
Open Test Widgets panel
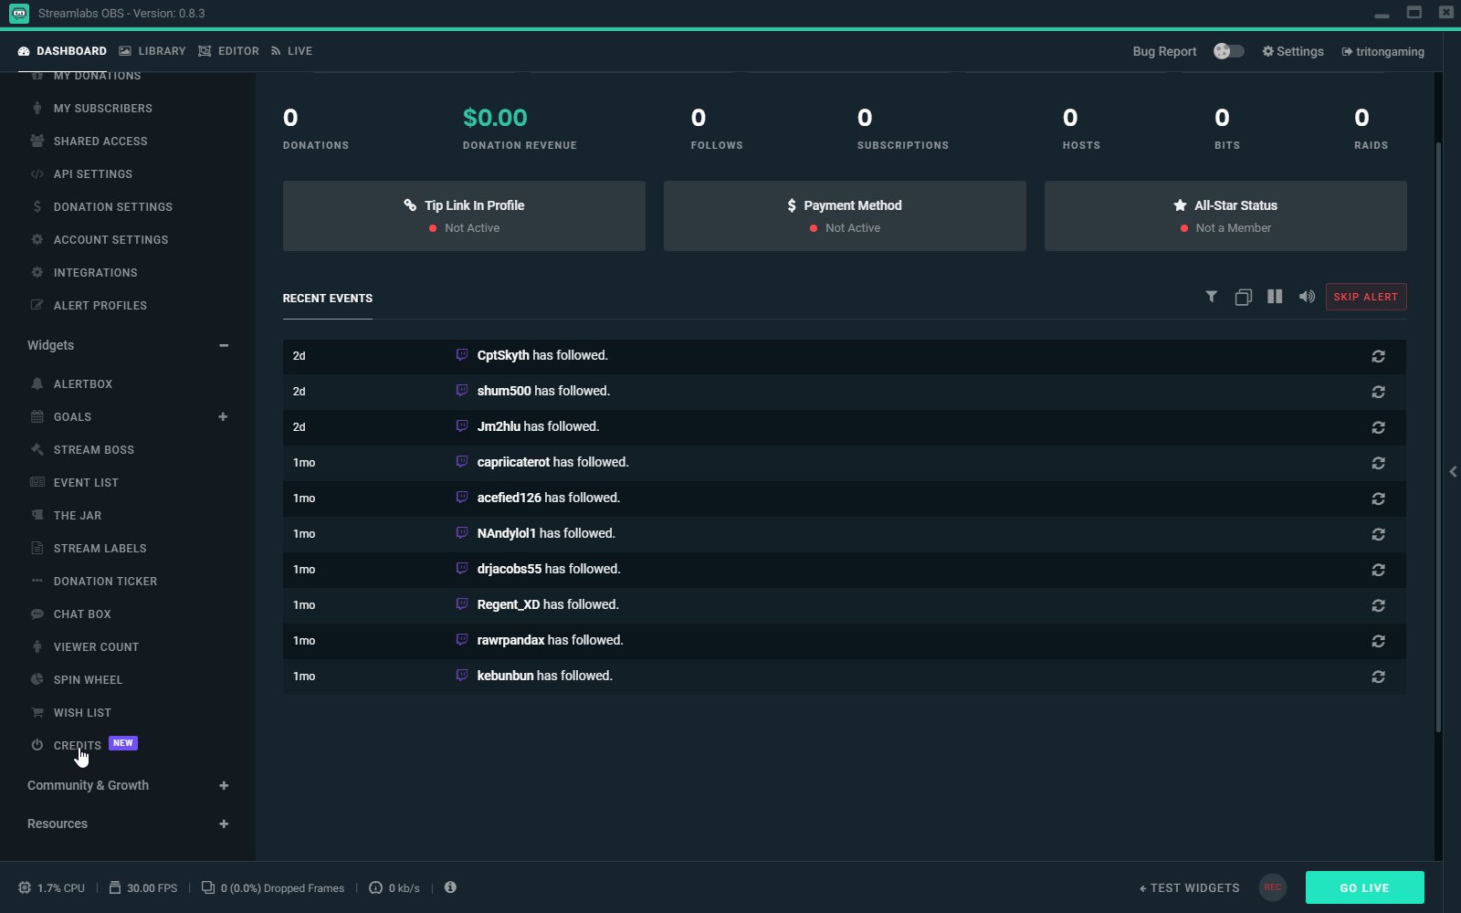(x=1190, y=887)
